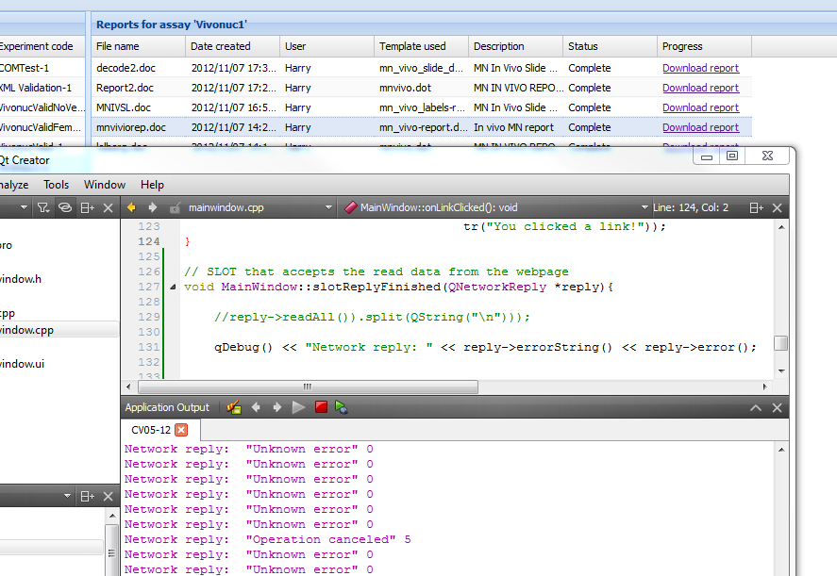
Task: Maximize the Application Output pane
Action: click(755, 406)
